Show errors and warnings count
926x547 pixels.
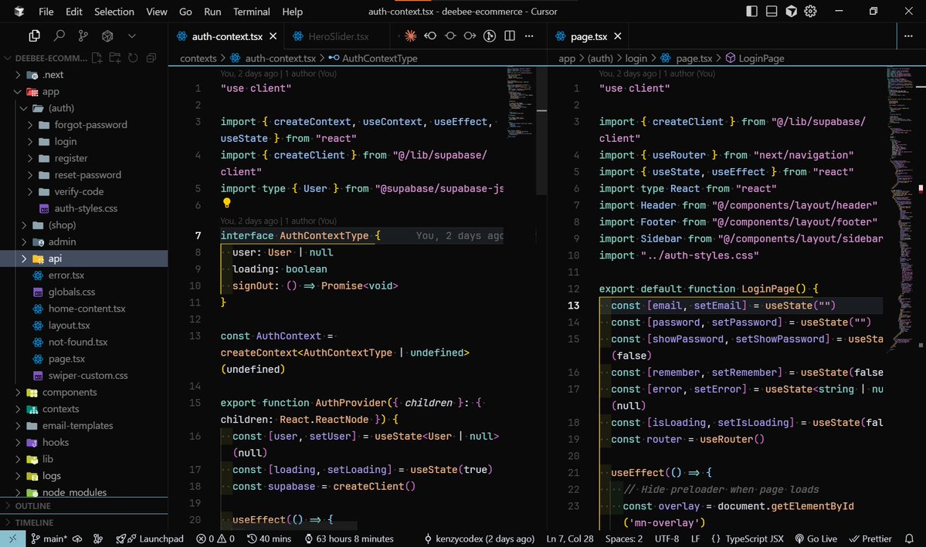(215, 539)
